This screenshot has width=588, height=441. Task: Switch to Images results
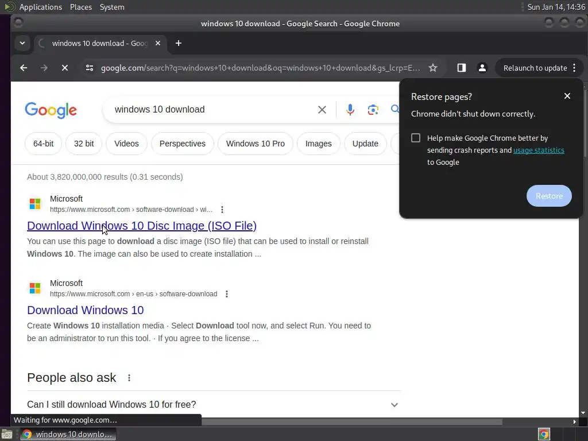click(x=318, y=144)
